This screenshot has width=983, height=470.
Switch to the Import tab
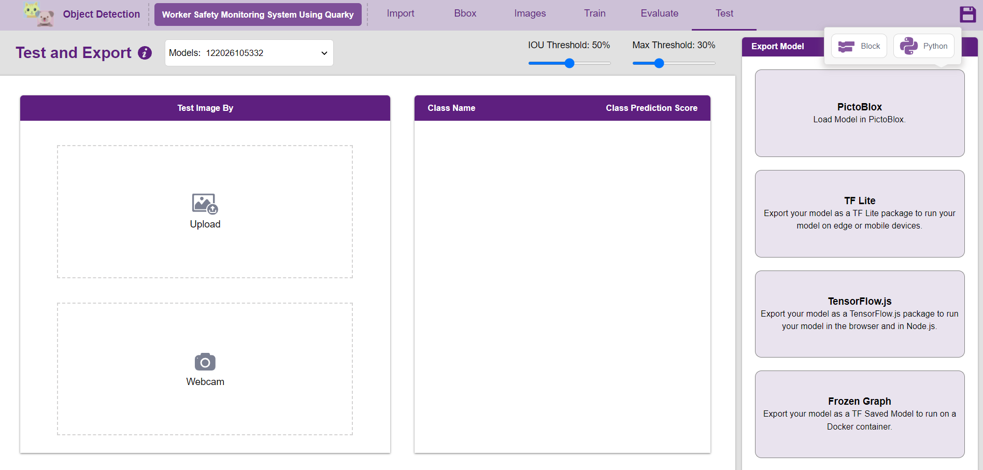click(x=401, y=13)
